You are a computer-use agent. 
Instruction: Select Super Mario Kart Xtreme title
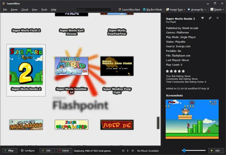[x=71, y=32]
